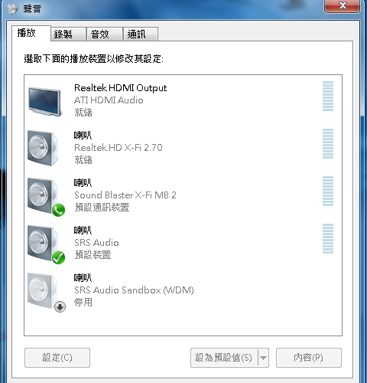The image size is (367, 383).
Task: Open the 通訊 tab
Action: tap(141, 34)
